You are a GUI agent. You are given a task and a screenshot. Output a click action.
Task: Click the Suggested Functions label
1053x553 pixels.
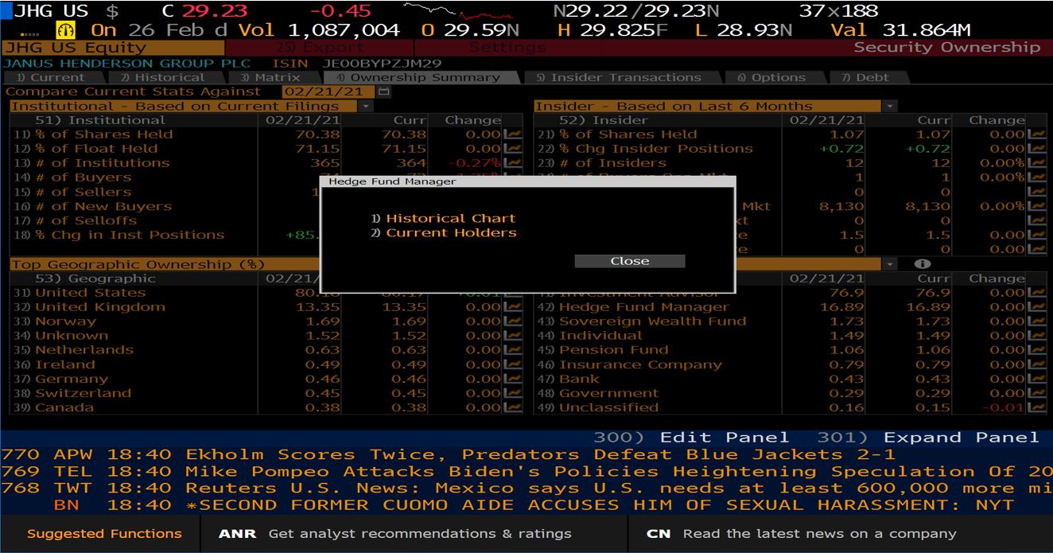click(x=104, y=534)
